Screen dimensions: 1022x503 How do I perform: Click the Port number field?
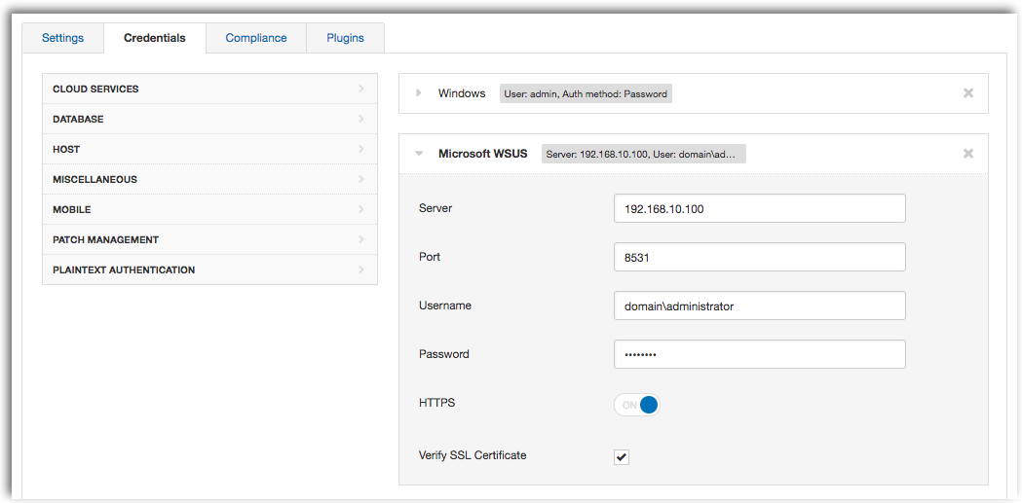[759, 257]
